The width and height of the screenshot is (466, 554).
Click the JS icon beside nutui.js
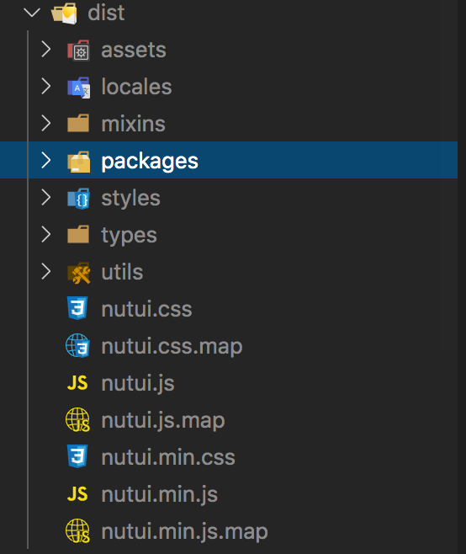[77, 383]
